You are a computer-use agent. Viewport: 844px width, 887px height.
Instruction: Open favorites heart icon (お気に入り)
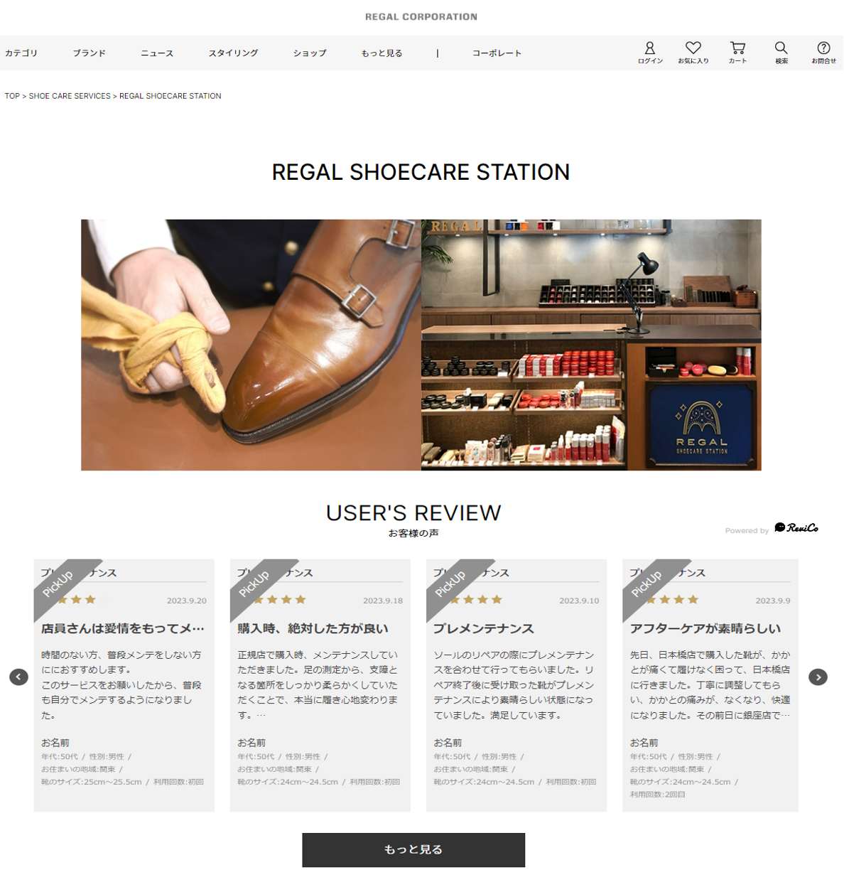pyautogui.click(x=693, y=53)
